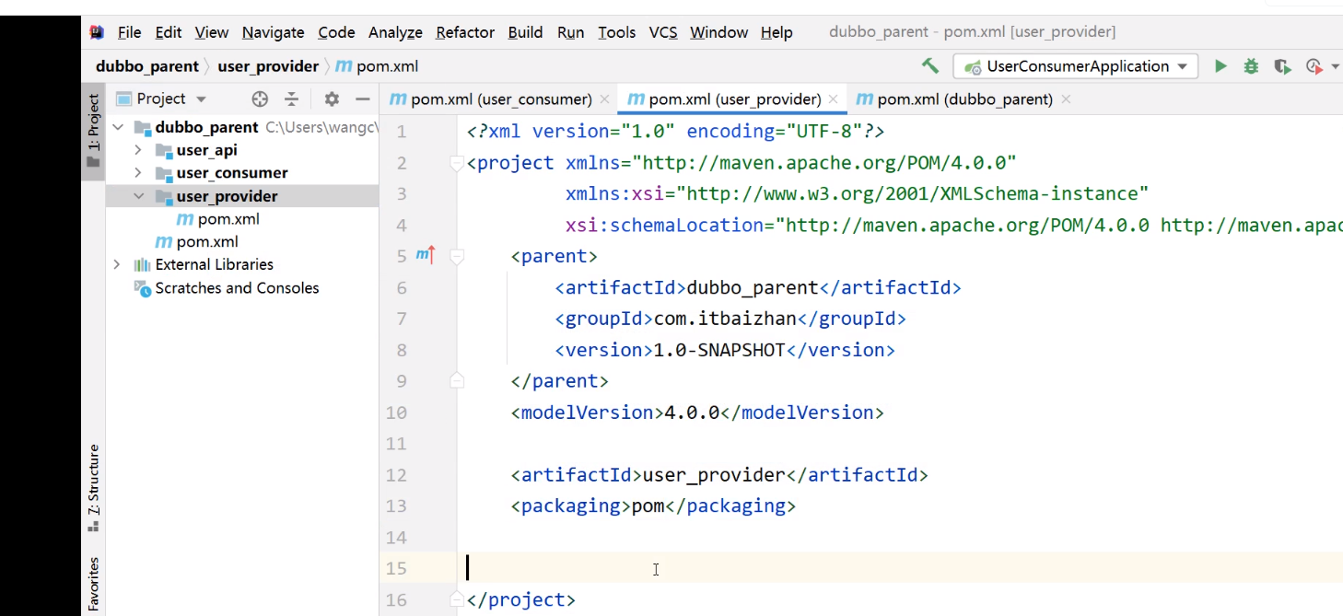This screenshot has width=1343, height=616.
Task: Fold the project tag on line 2
Action: click(456, 163)
